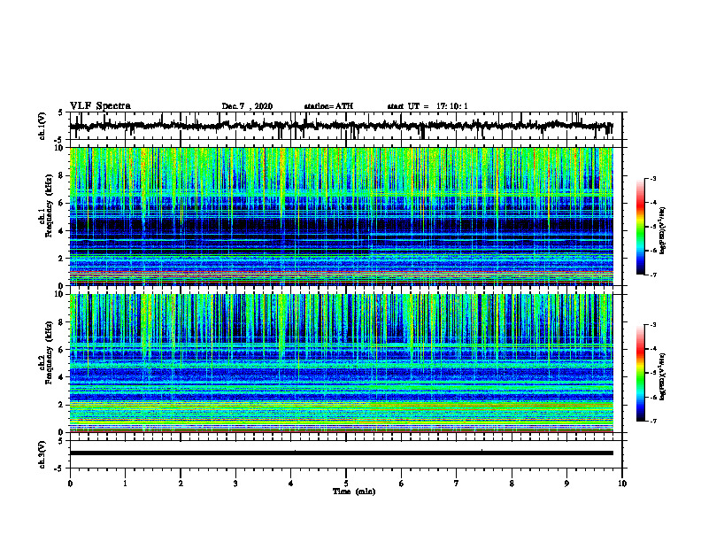Select the ch.2 spectrogram panel

click(x=341, y=363)
